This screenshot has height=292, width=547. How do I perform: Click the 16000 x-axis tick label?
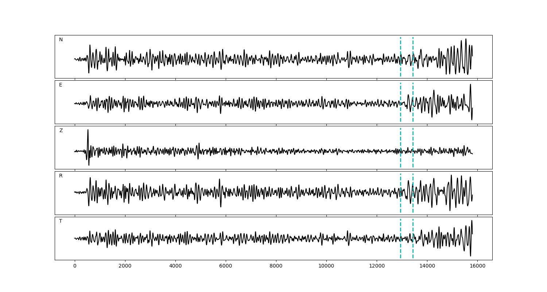click(x=477, y=266)
